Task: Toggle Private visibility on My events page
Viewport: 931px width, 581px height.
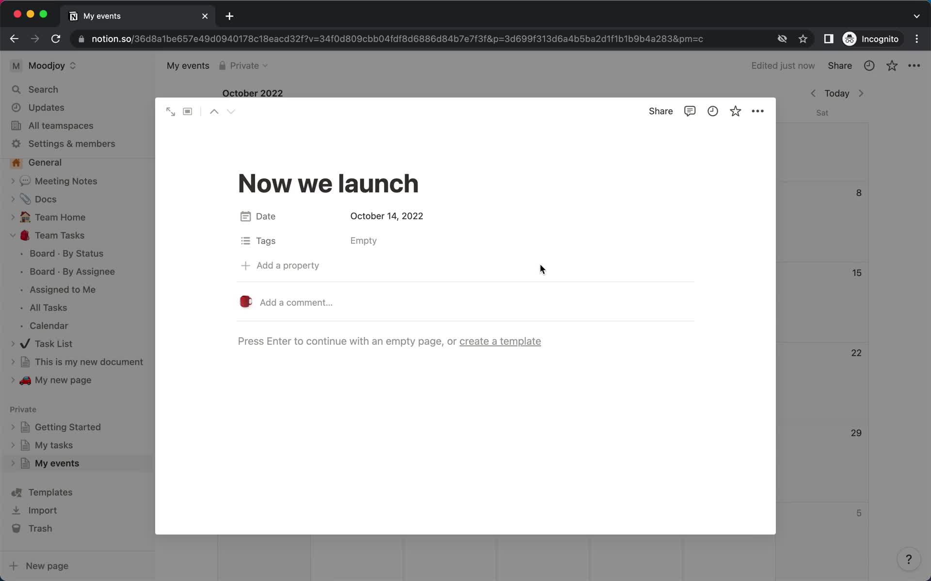Action: tap(242, 65)
